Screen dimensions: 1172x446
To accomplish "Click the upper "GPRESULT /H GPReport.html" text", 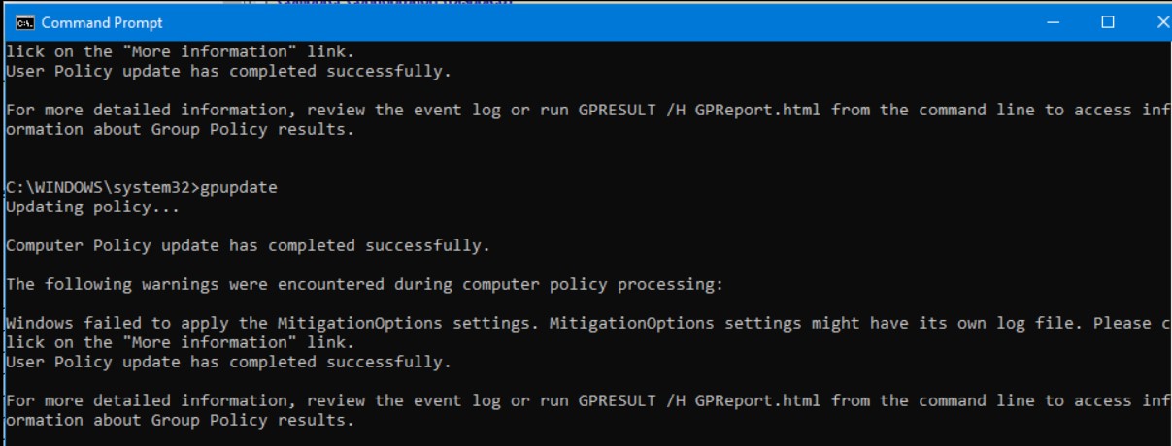I will coord(699,110).
